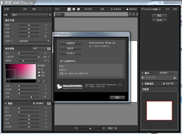Image resolution: width=182 pixels, height=134 pixels.
Task: Click 检查更新 in the About dialog
Action: [x=70, y=43]
